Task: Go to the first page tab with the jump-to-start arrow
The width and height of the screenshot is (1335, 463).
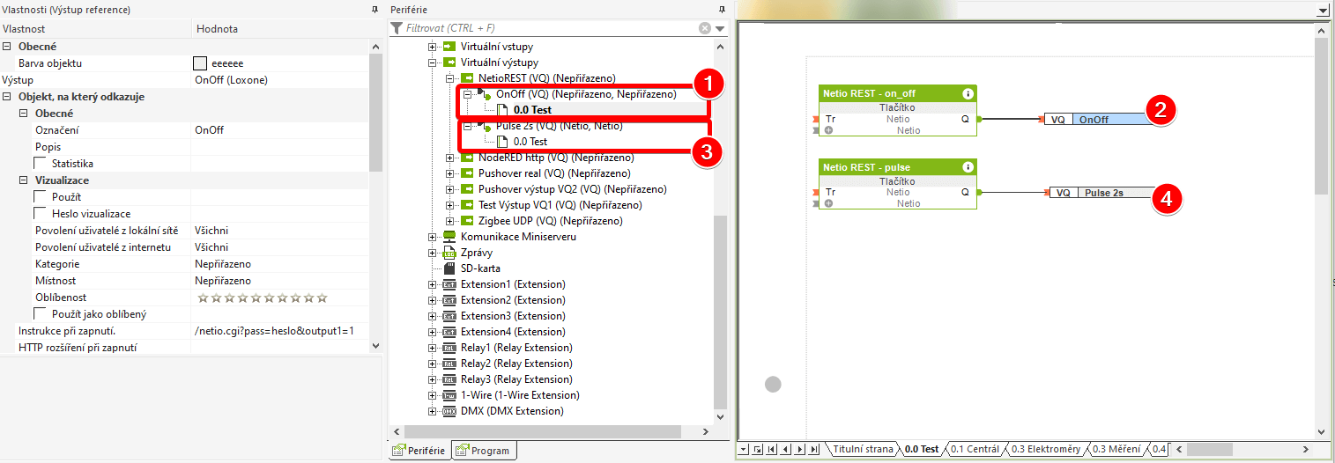Action: 772,449
